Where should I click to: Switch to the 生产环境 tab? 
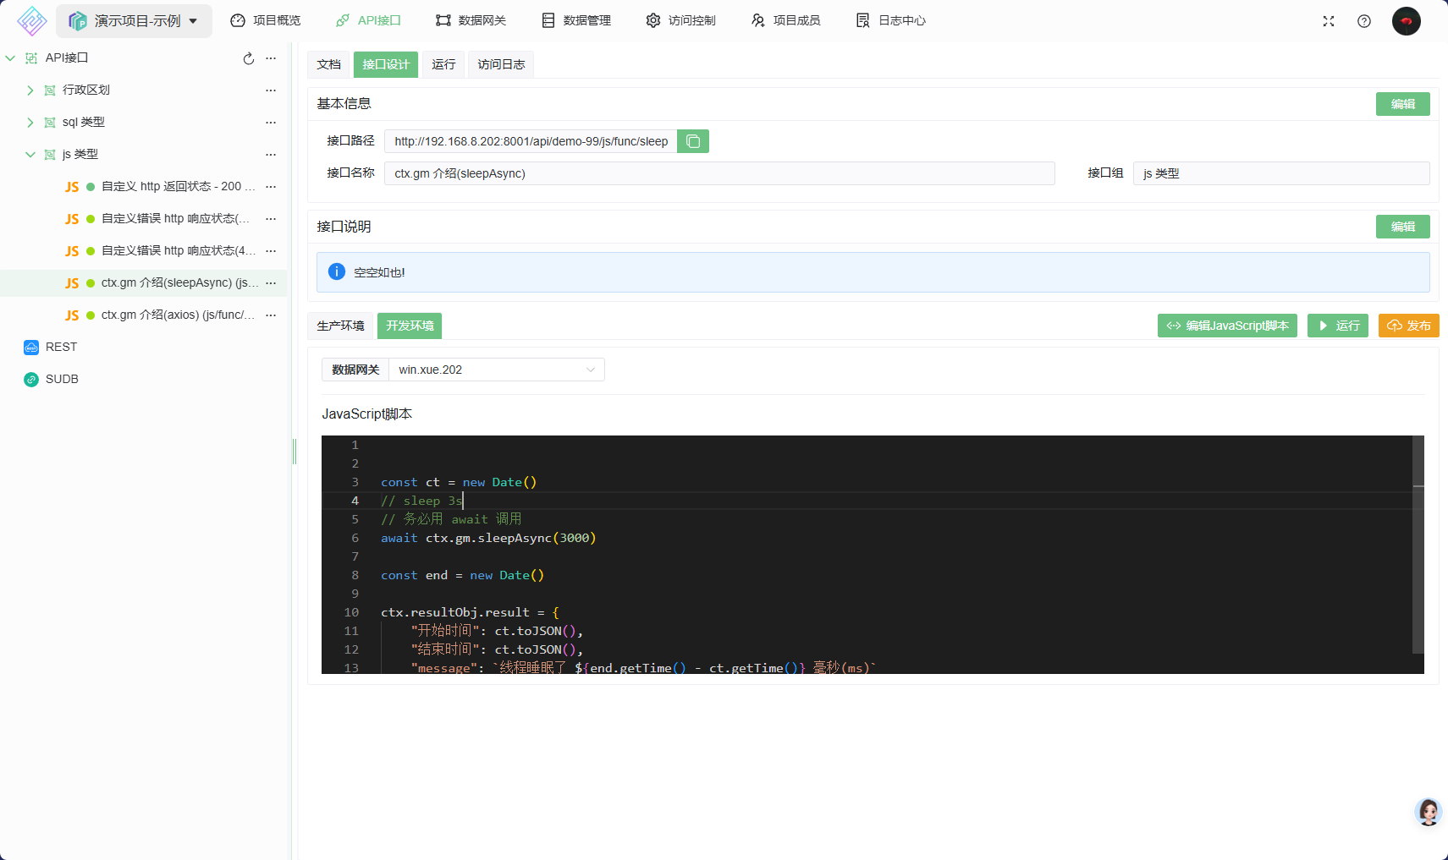(x=340, y=326)
